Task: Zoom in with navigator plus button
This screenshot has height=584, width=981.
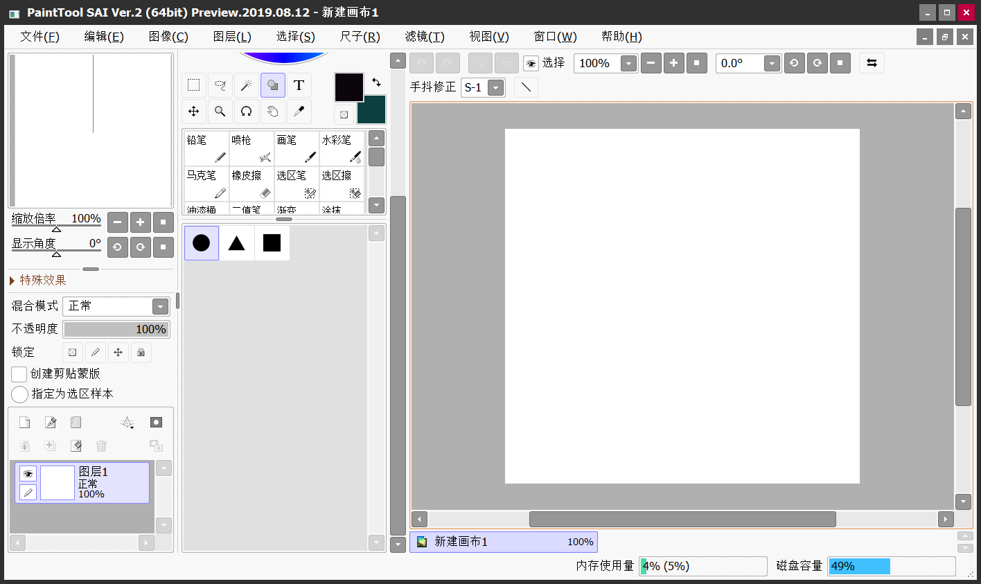Action: (141, 222)
